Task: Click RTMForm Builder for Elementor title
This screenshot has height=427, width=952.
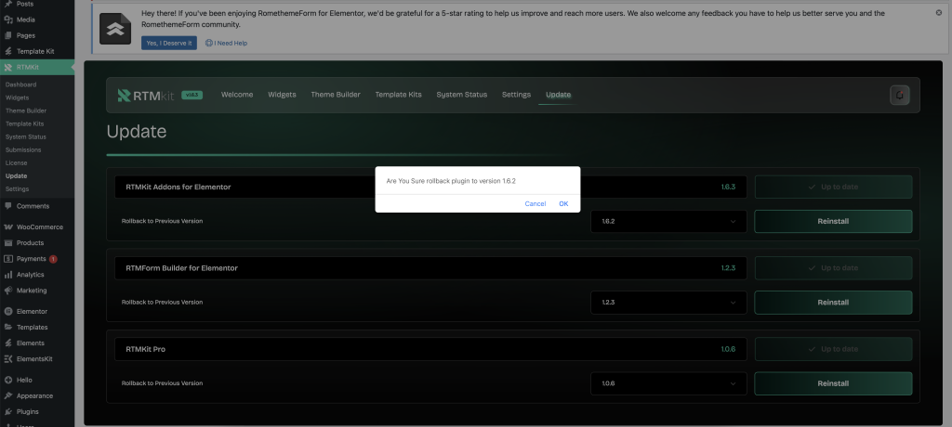Action: click(x=181, y=268)
